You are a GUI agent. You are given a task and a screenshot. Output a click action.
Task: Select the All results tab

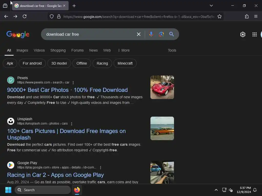[9, 50]
